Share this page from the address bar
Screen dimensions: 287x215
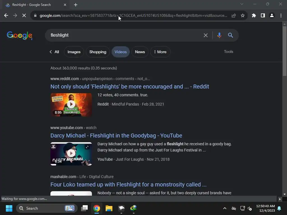[234, 16]
